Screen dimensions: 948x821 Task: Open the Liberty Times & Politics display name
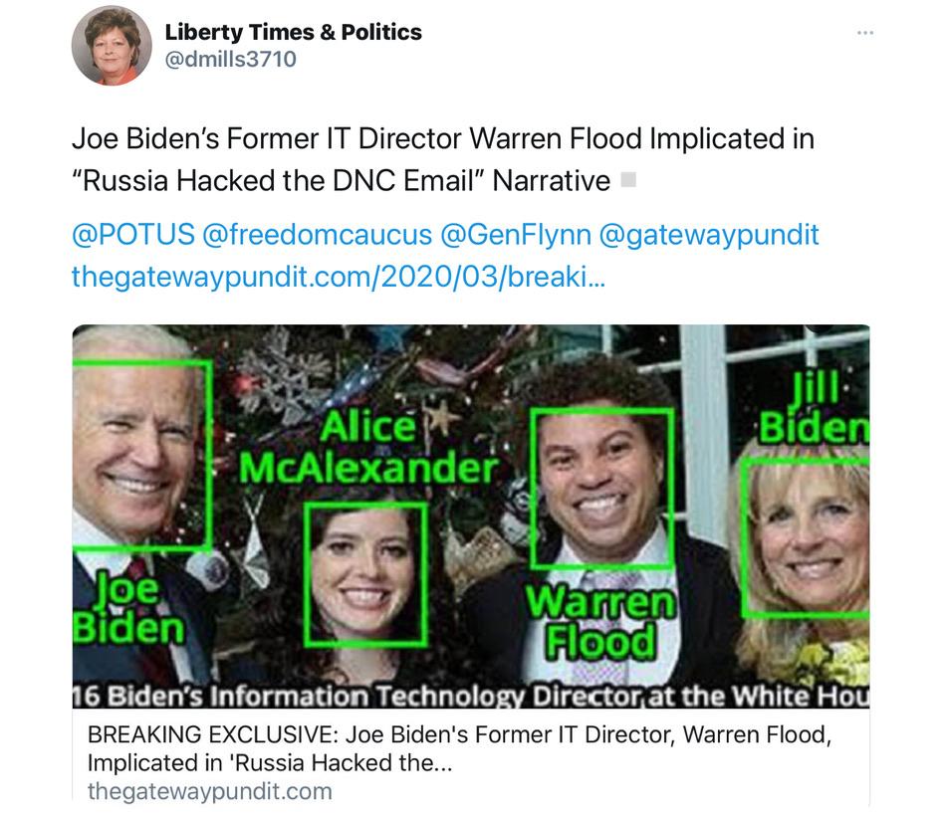[293, 32]
